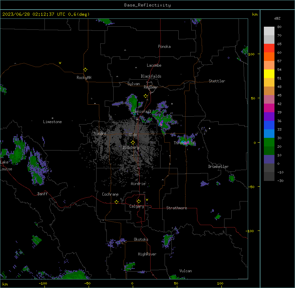
Task: Click the top-right km unit label
Action: click(x=255, y=14)
